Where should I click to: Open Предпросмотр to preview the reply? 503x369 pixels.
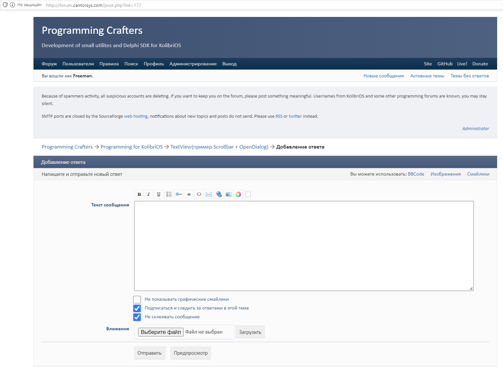coord(190,353)
